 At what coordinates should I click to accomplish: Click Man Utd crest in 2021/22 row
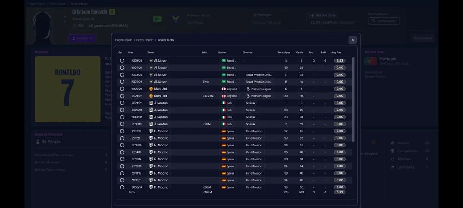pyautogui.click(x=151, y=96)
